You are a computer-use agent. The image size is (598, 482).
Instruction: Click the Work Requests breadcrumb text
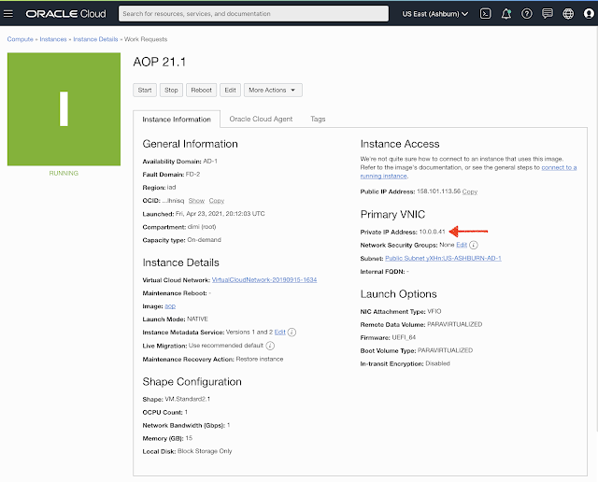click(146, 39)
